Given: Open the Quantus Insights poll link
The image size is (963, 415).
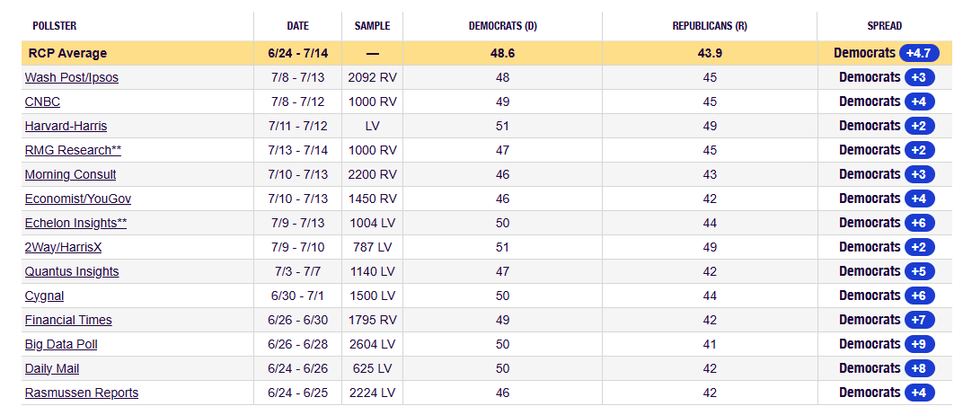Looking at the screenshot, I should (x=72, y=271).
